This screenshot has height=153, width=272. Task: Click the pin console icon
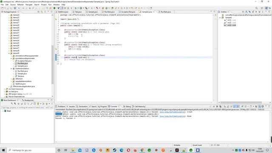(242, 107)
